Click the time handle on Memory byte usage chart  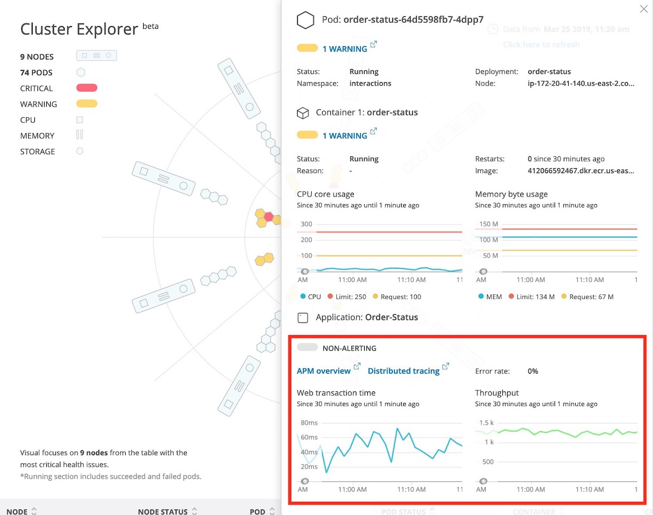483,271
